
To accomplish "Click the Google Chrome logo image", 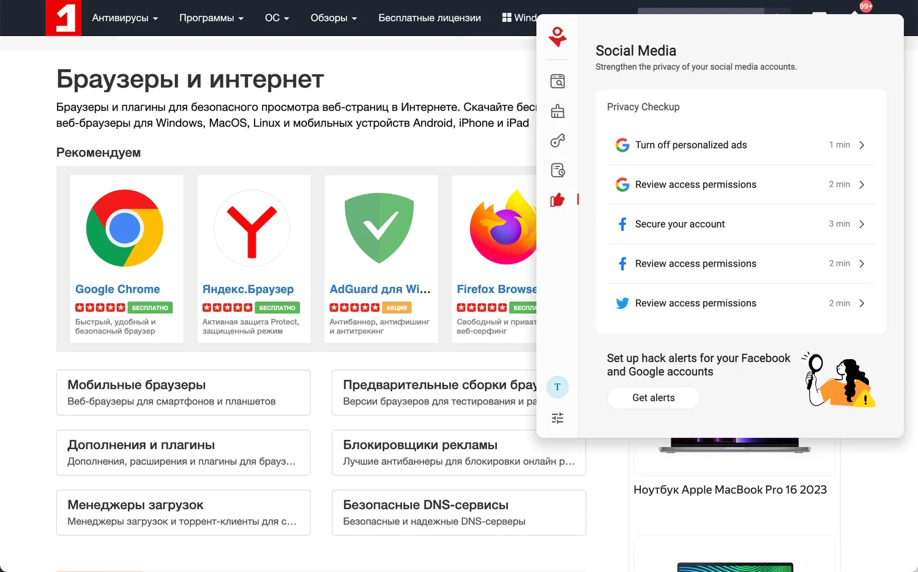I will (x=125, y=228).
